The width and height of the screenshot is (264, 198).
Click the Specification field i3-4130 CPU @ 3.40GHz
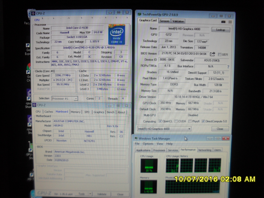pos(89,48)
